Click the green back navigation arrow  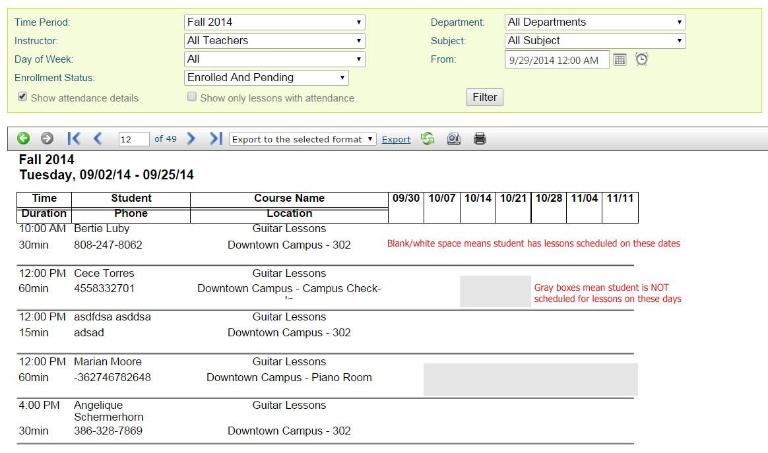pos(24,138)
